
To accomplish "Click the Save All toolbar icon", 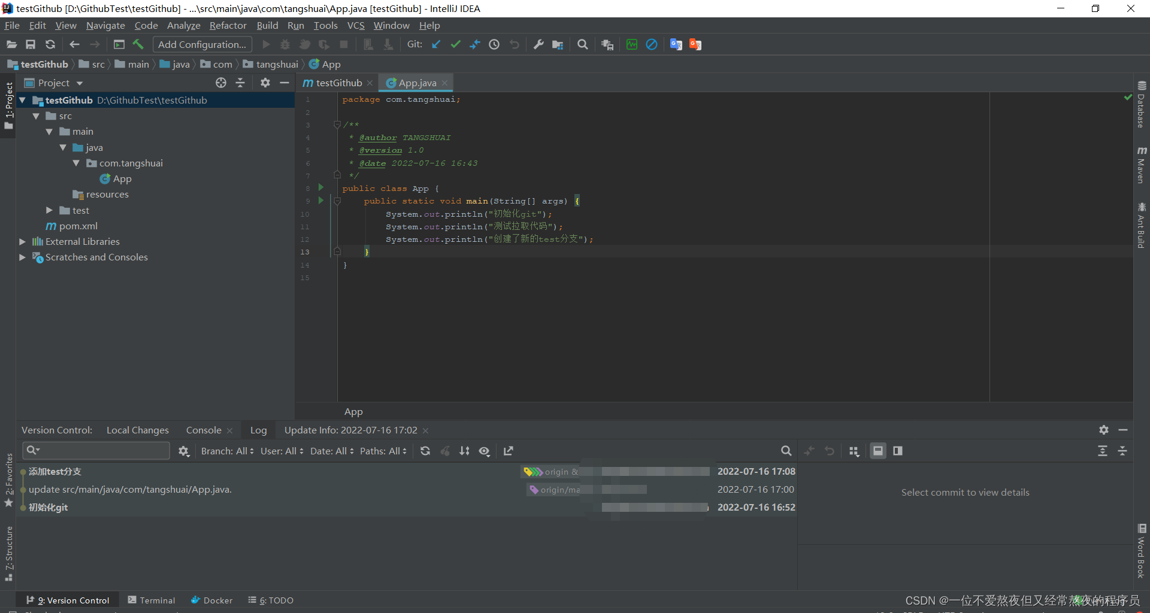I will click(x=31, y=44).
